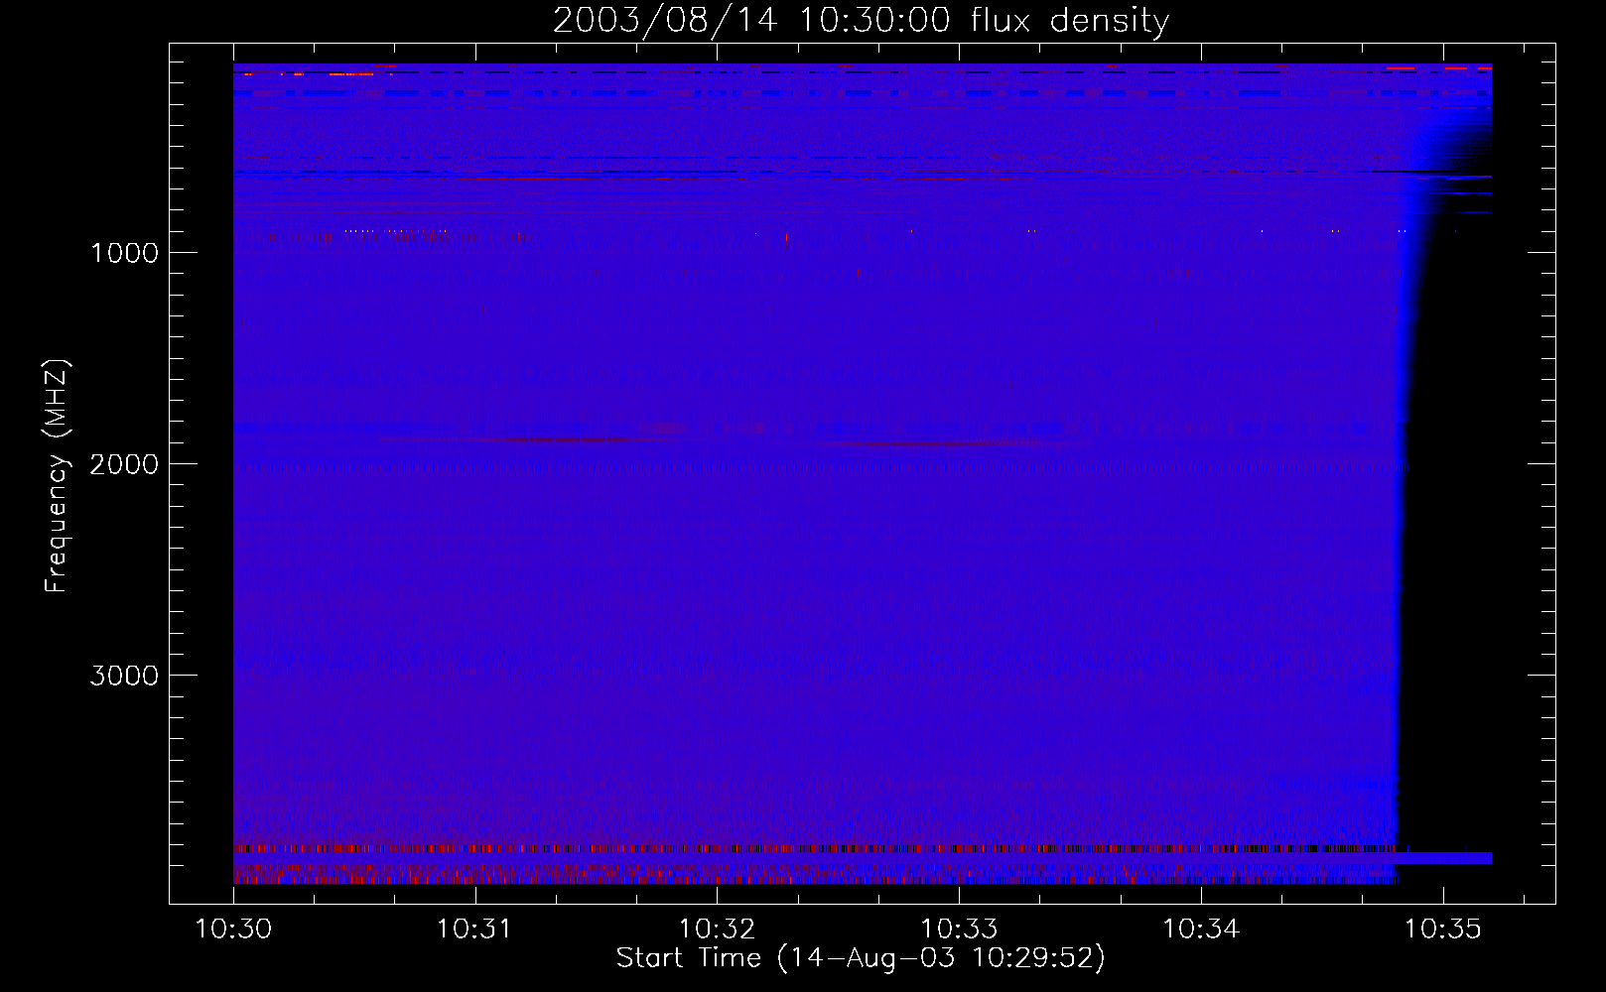Click the plot title '2003/08/14 10:30:00 flux density'

[x=861, y=20]
